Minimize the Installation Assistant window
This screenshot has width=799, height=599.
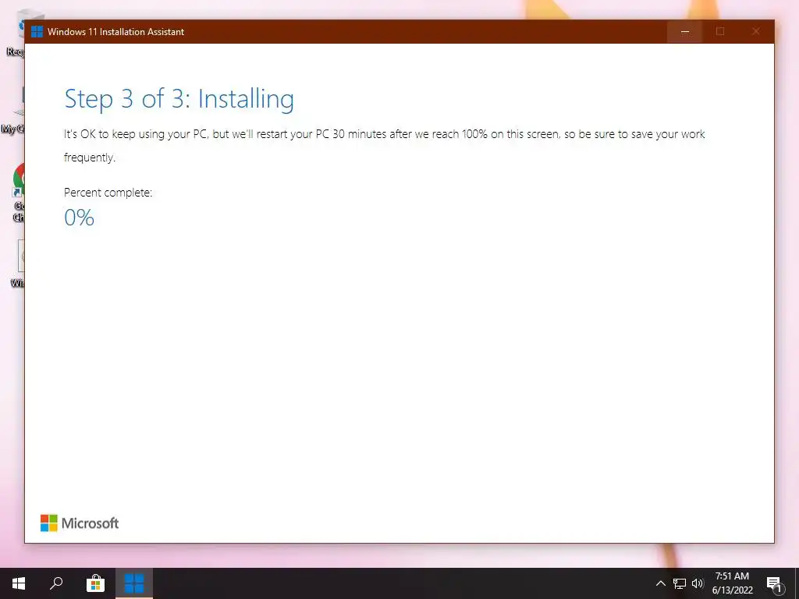point(685,31)
